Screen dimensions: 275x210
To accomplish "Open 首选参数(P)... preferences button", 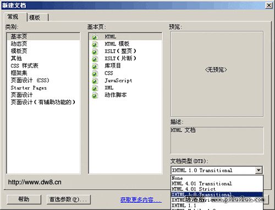I will [69, 199].
